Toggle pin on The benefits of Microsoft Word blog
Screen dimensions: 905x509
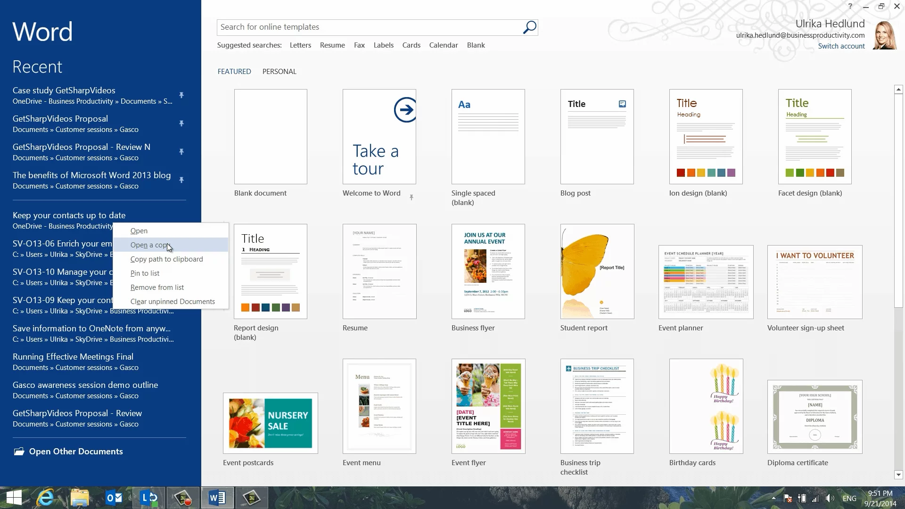point(181,180)
